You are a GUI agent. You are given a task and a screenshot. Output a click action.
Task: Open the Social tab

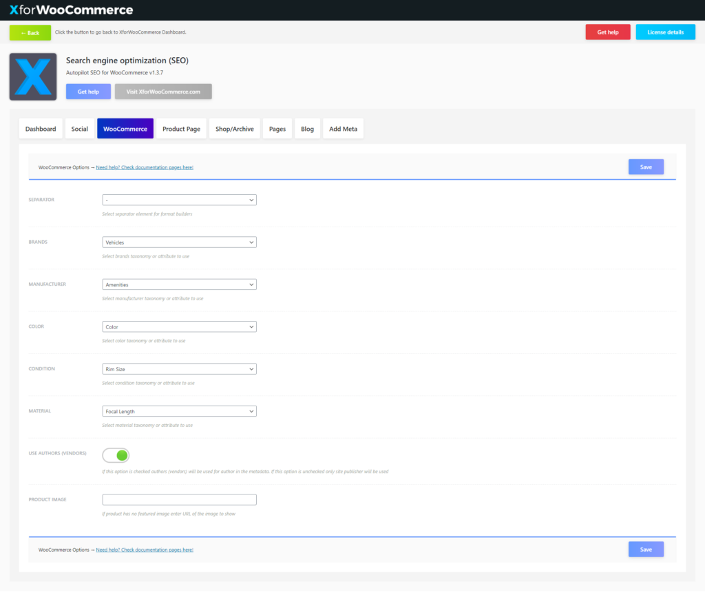click(80, 129)
